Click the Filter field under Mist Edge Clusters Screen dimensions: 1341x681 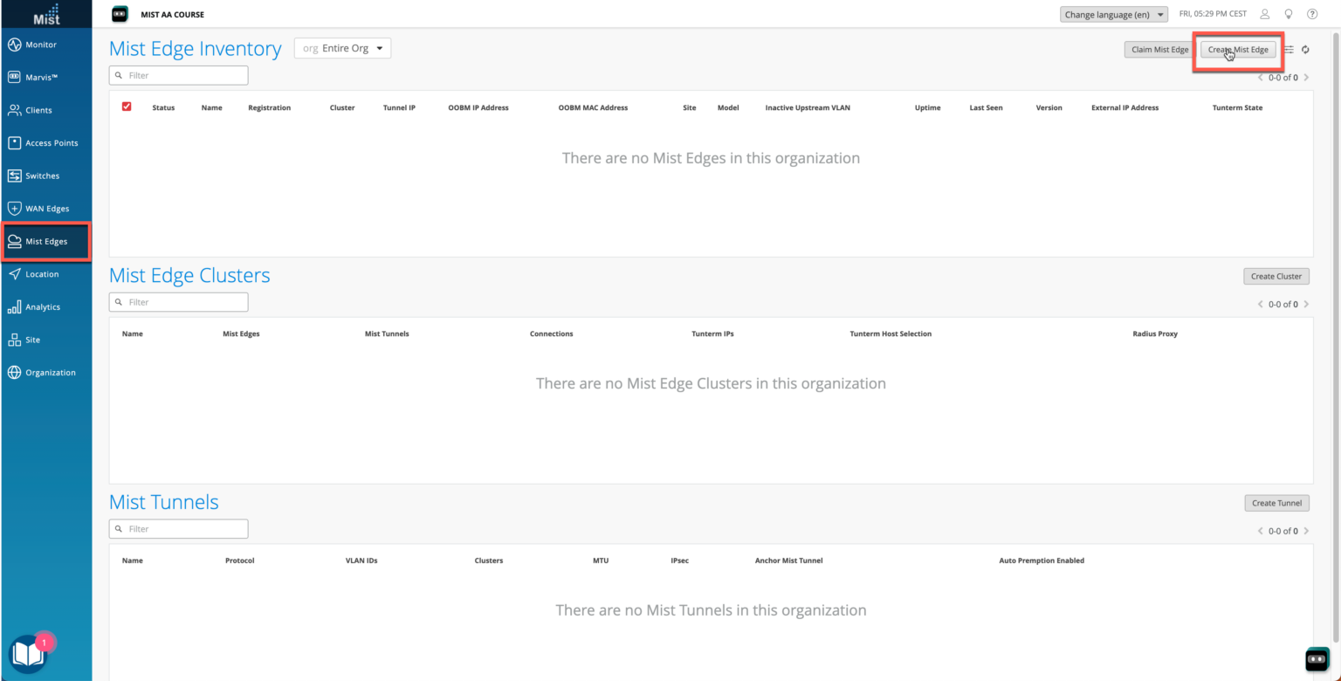[178, 301]
